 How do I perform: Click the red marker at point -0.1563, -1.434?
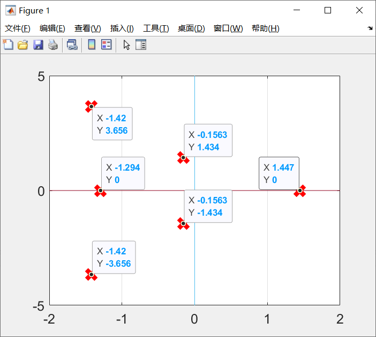[183, 224]
